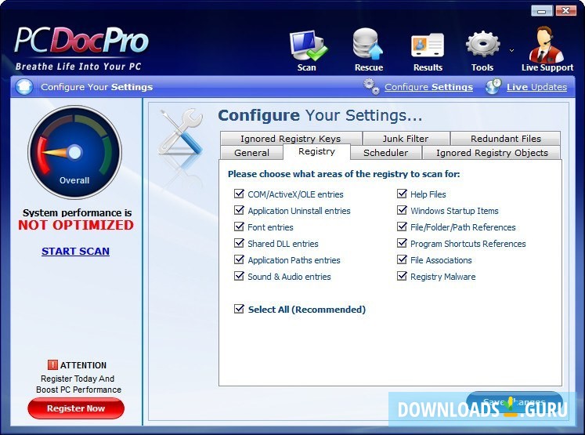
Task: Click the home icon in the blue bar
Action: click(24, 87)
